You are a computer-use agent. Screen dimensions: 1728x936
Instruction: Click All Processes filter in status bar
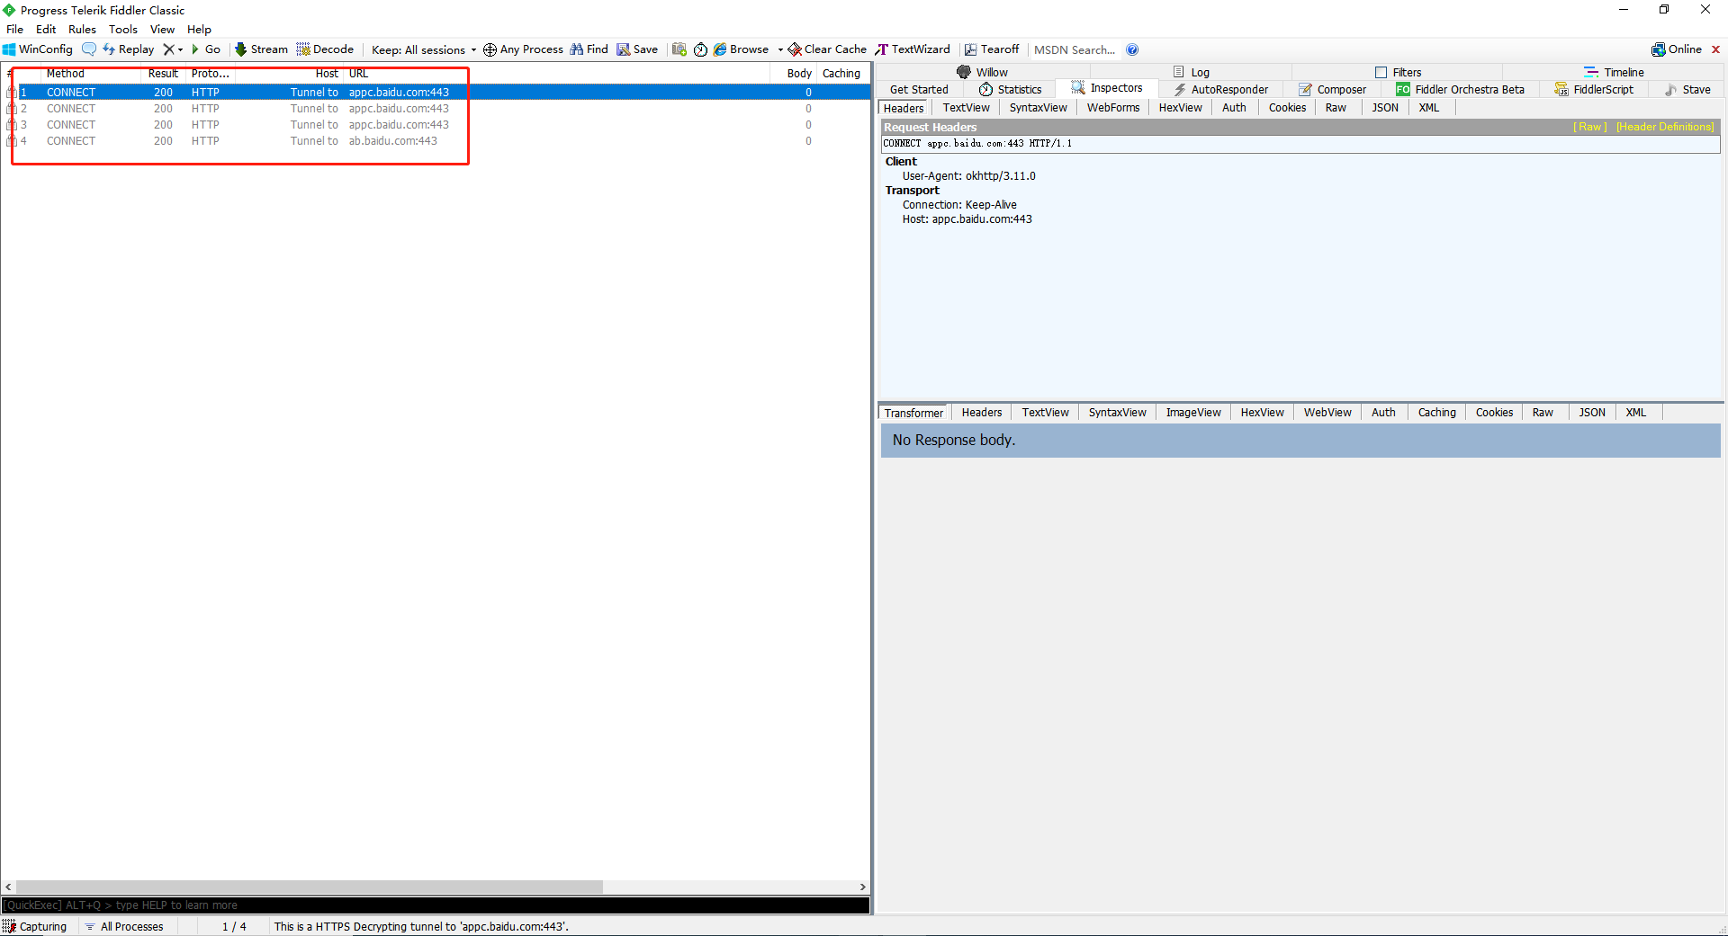pyautogui.click(x=124, y=926)
